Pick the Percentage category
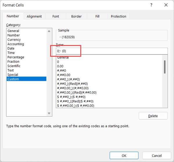Viewport: 174px width, 162px height. click(x=16, y=57)
